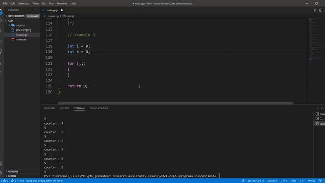This screenshot has width=325, height=183.
Task: Click the editor's horizontal scrollbar
Action: point(175,103)
